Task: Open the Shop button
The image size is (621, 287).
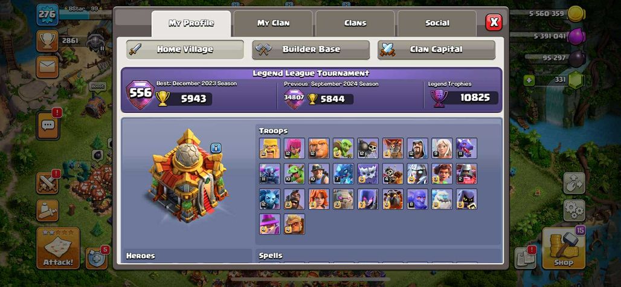Action: tap(564, 248)
